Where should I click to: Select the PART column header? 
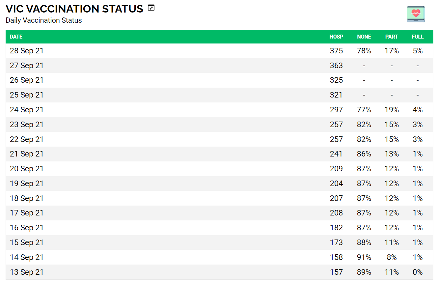(392, 37)
